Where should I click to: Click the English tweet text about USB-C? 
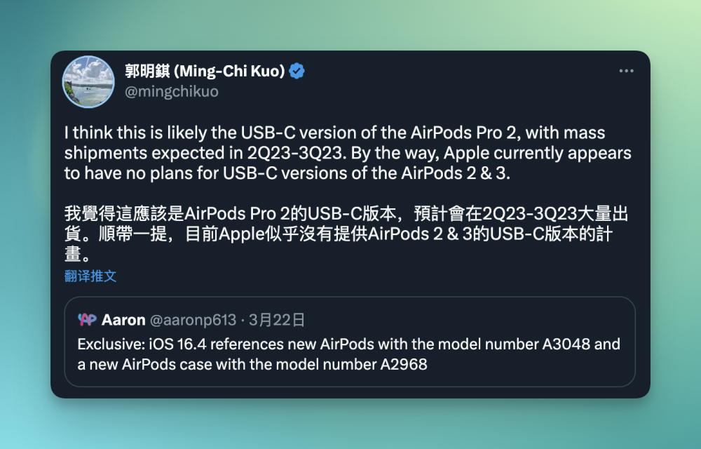pyautogui.click(x=348, y=153)
